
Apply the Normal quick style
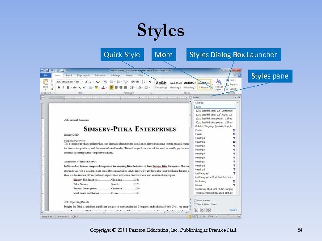pos(204,84)
